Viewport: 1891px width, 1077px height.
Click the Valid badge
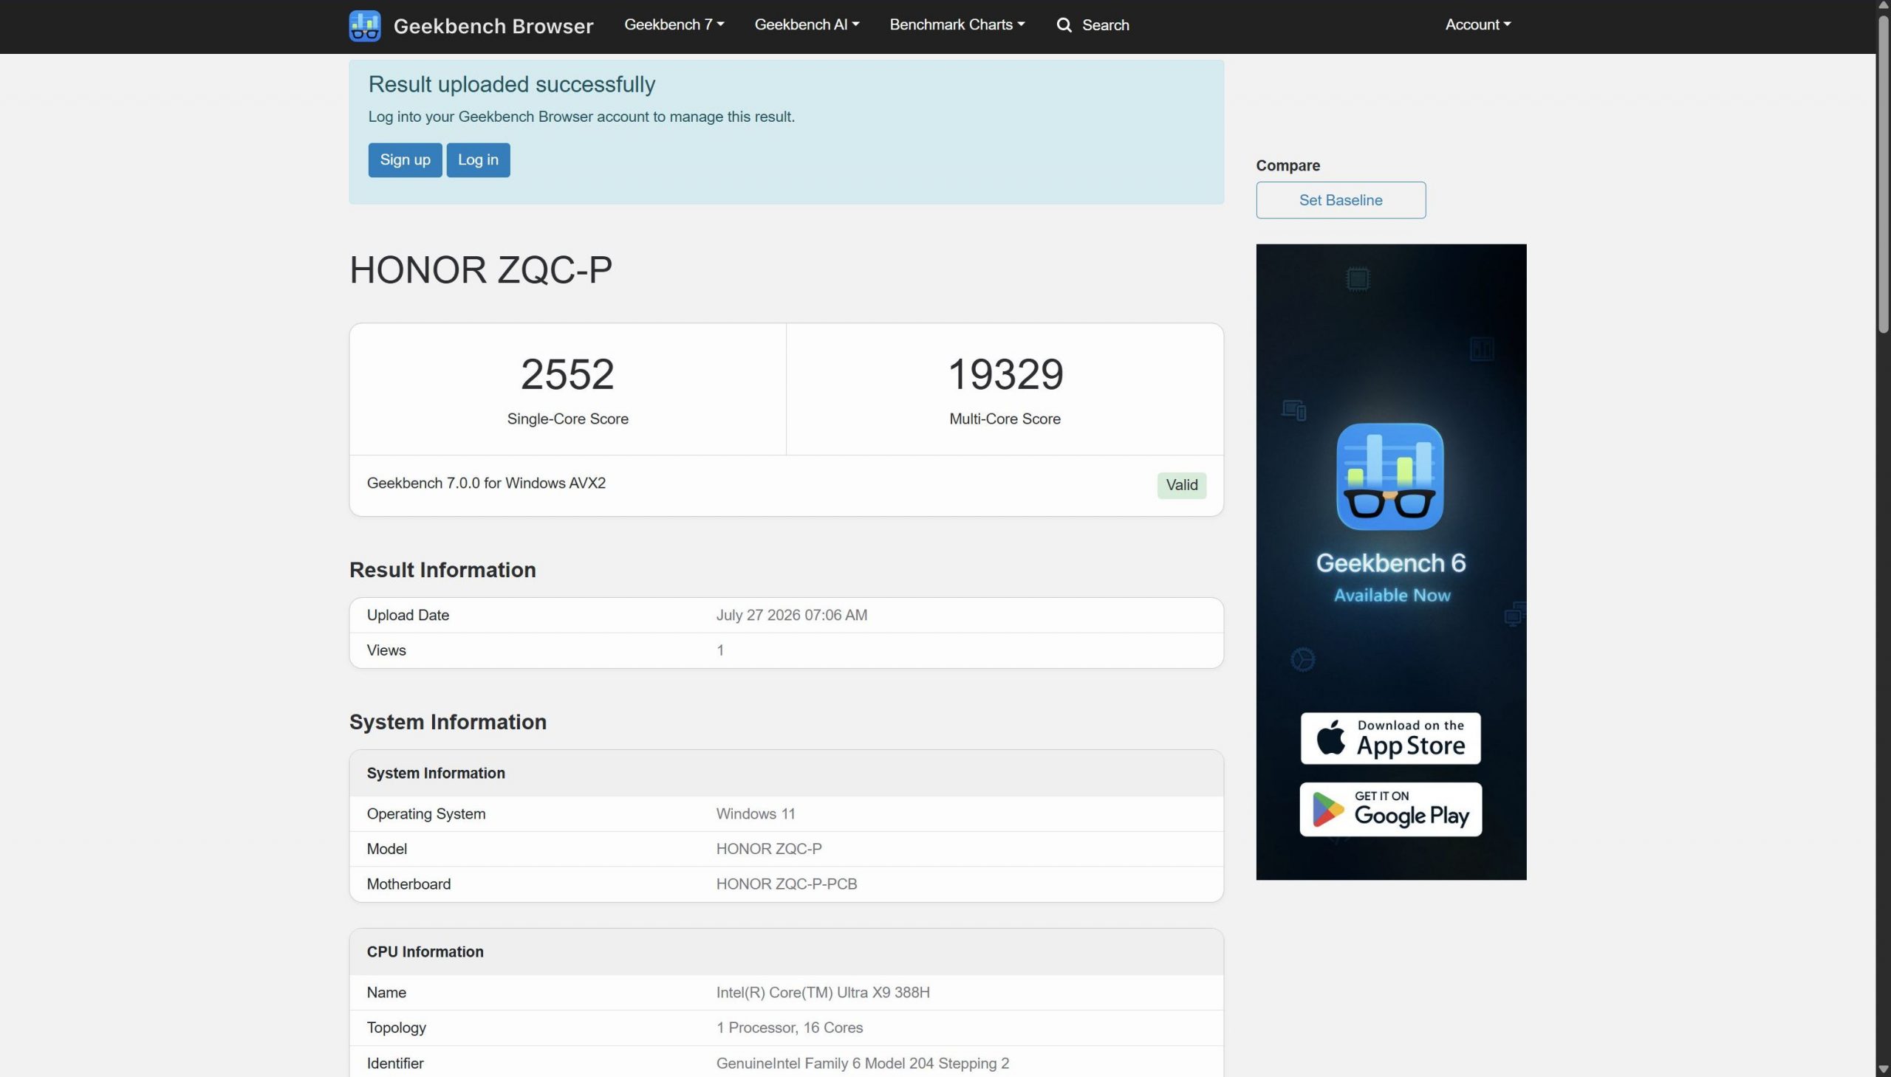click(1181, 485)
